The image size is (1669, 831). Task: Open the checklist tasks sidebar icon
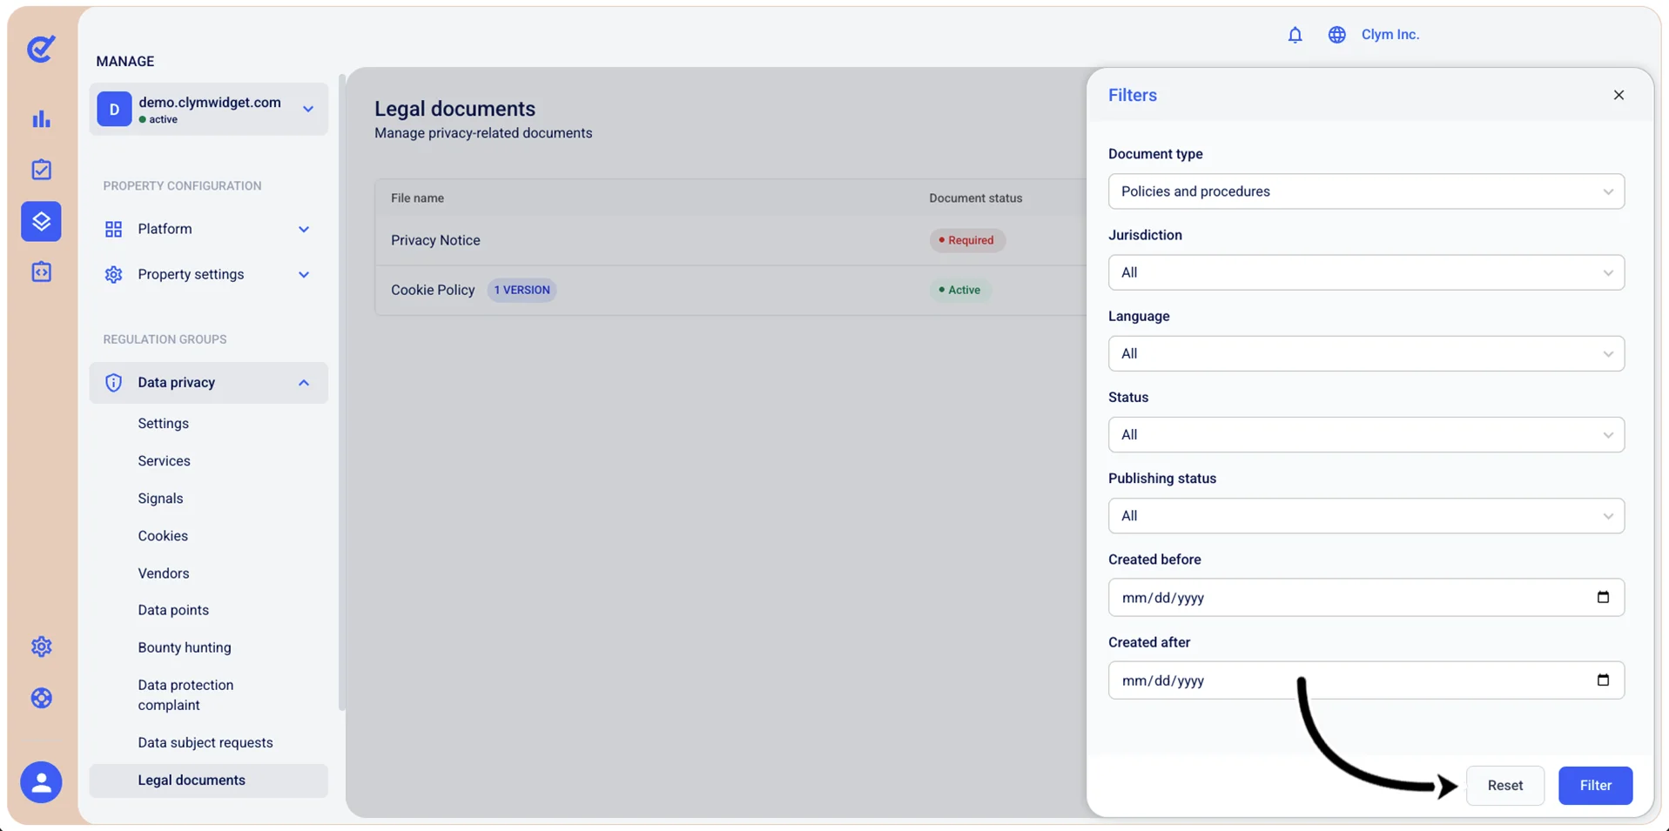(41, 170)
